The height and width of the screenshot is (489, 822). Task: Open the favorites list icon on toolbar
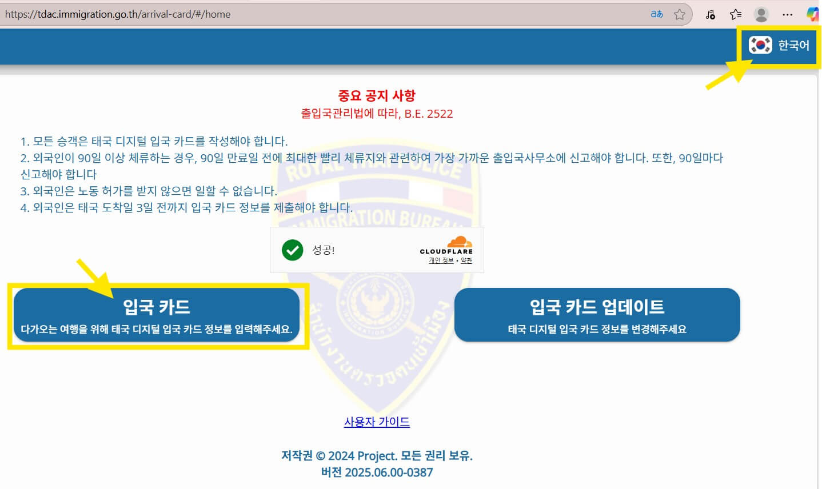click(x=736, y=14)
